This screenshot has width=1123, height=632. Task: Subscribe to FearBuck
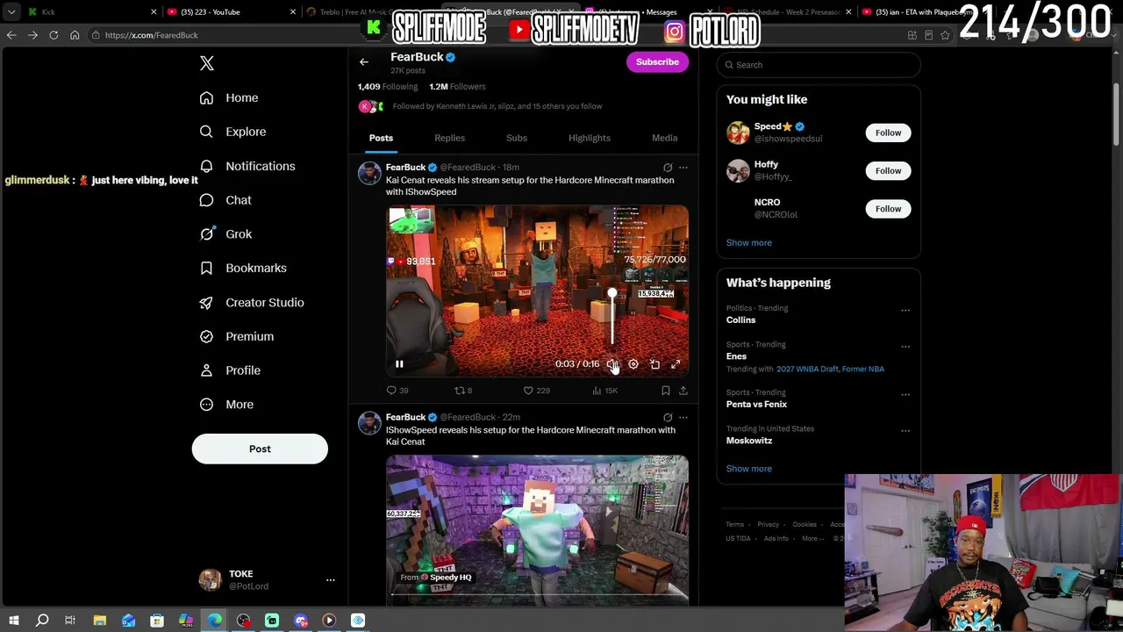(657, 62)
